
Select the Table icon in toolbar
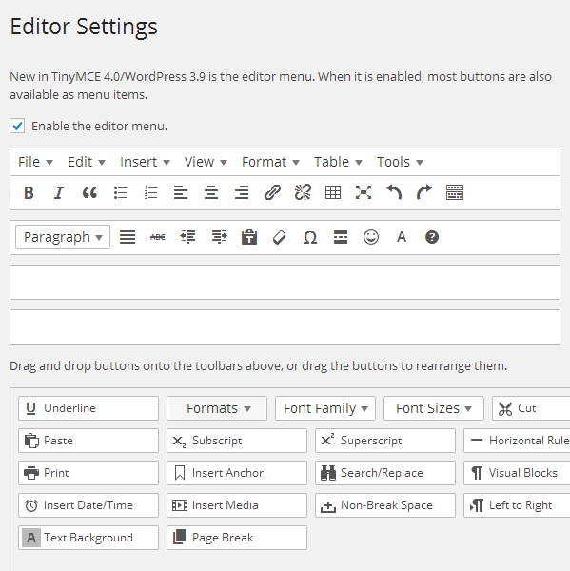333,192
